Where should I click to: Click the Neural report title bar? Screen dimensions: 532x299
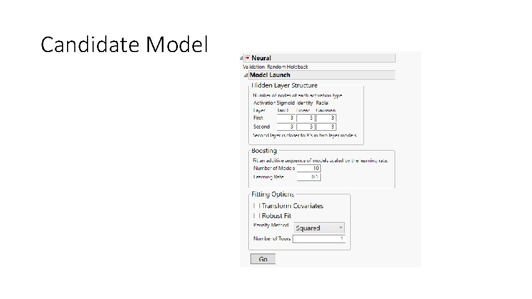321,58
